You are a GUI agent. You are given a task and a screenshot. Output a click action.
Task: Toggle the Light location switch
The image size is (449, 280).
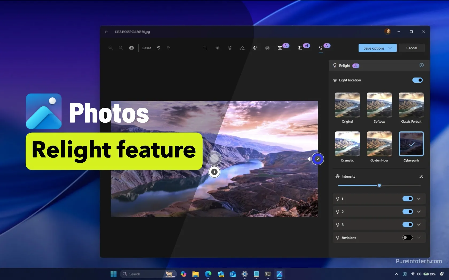[417, 80]
